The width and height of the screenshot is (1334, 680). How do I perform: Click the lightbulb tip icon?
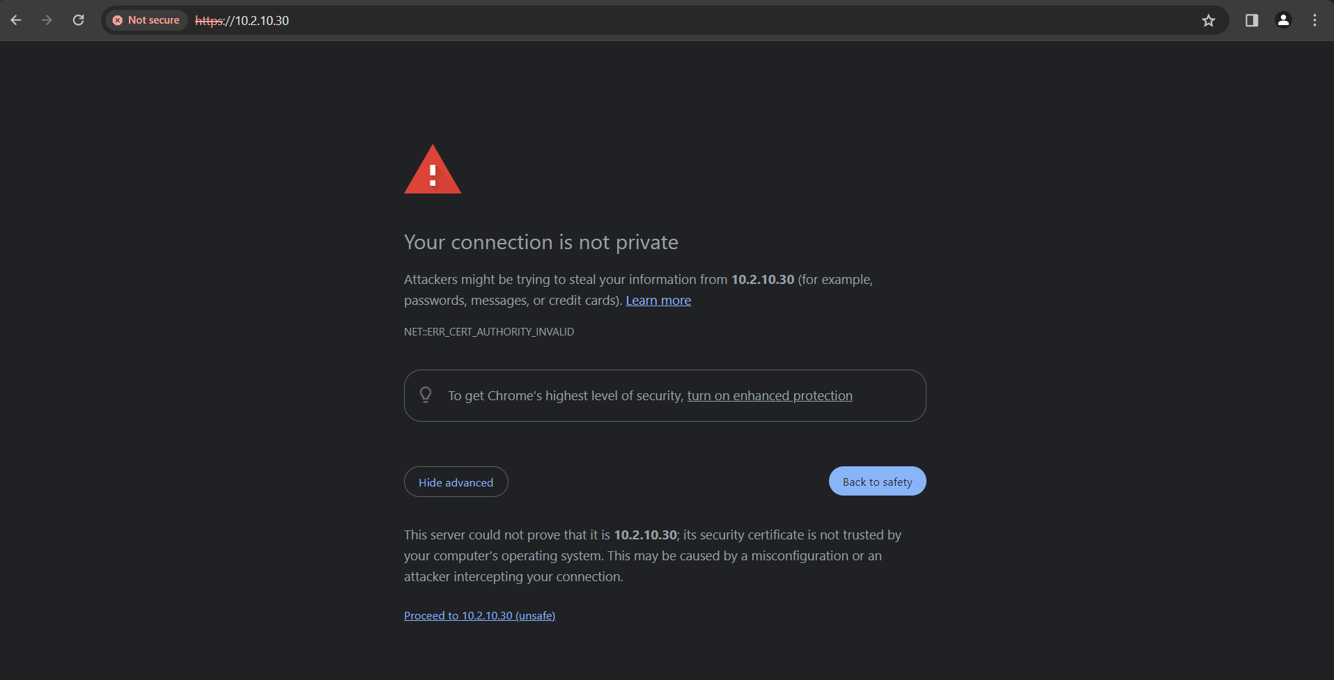[x=426, y=395]
